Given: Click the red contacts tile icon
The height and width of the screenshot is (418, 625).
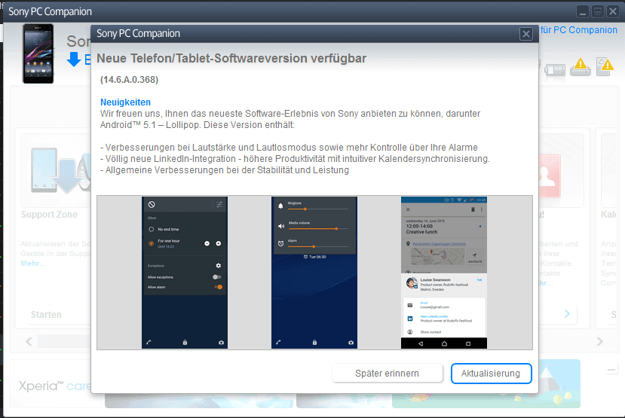Looking at the screenshot, I should click(x=550, y=176).
